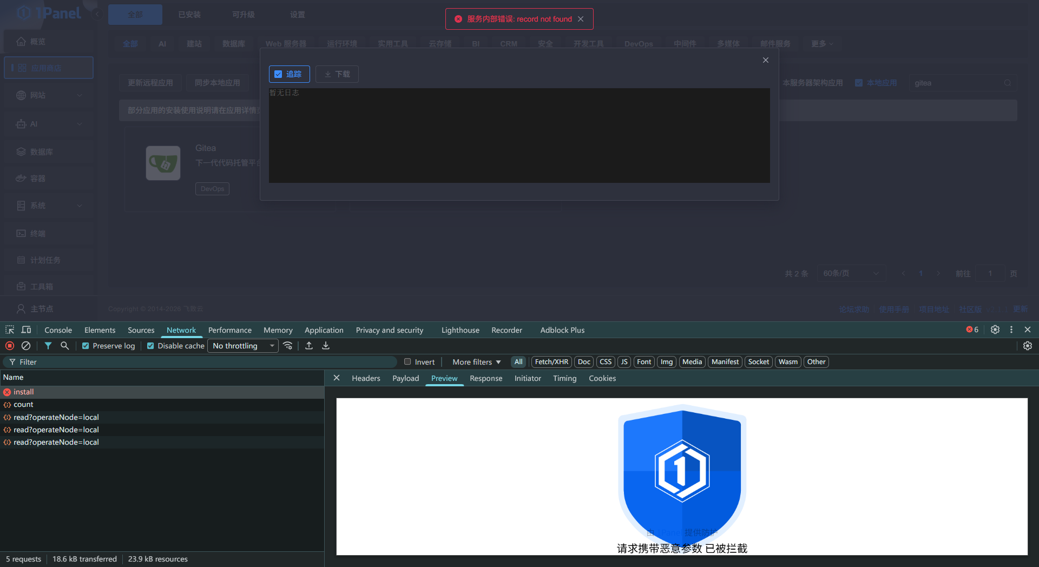Dismiss the record not found error toast
This screenshot has width=1039, height=567.
tap(581, 19)
